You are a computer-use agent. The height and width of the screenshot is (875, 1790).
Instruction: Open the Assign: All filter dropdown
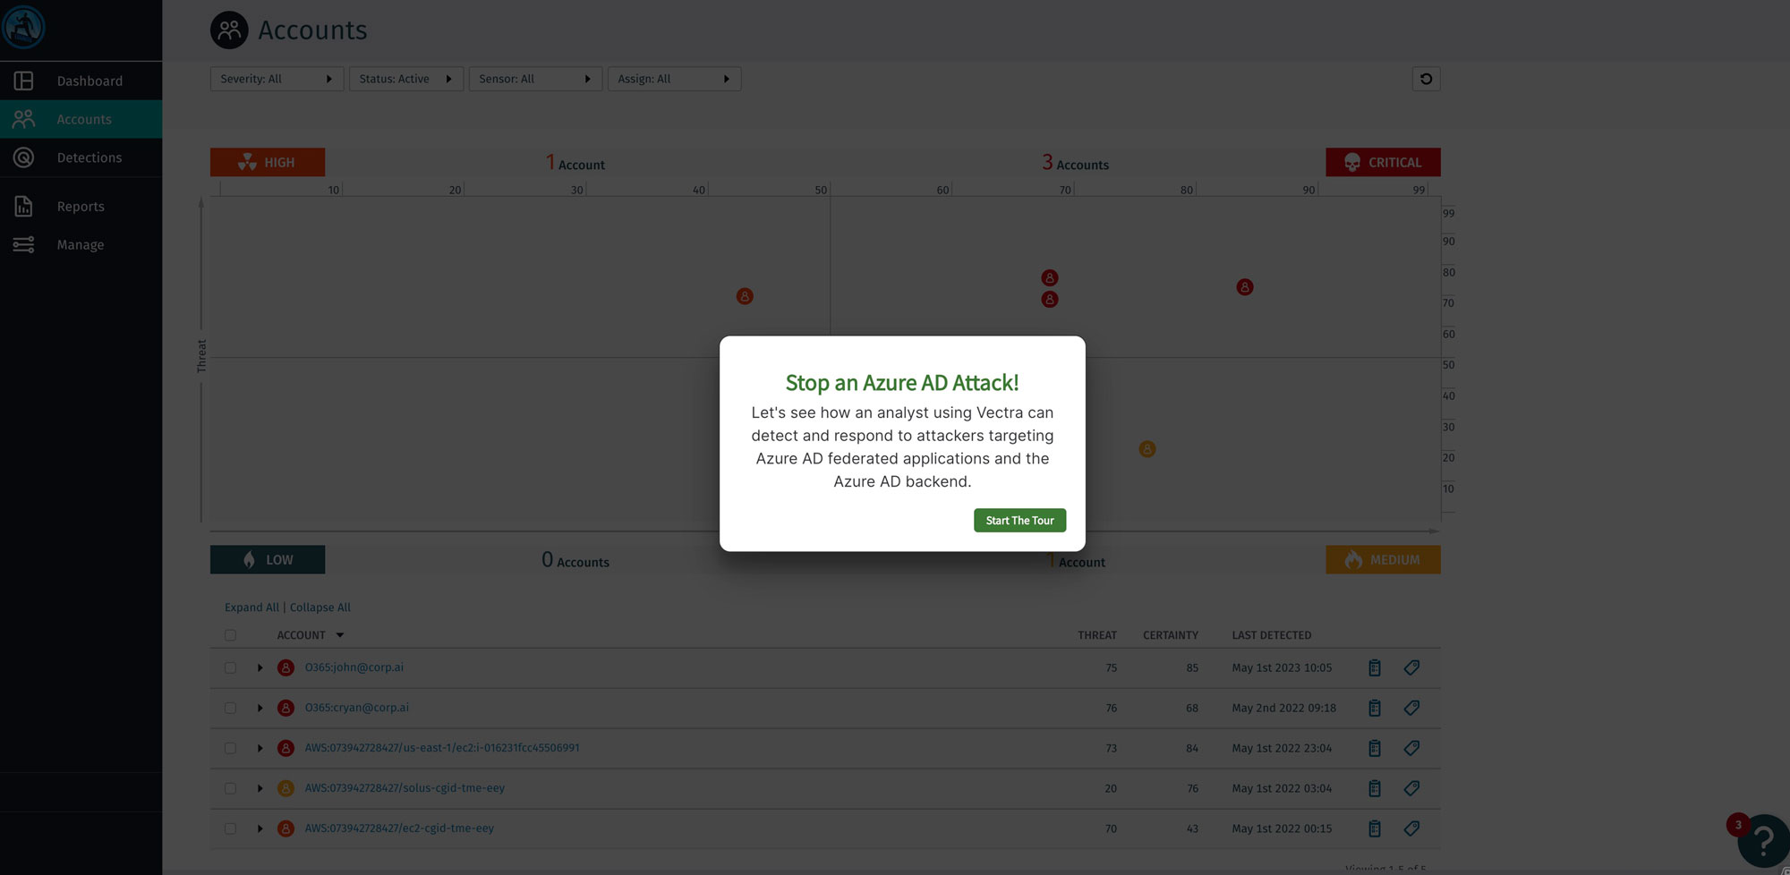point(674,79)
